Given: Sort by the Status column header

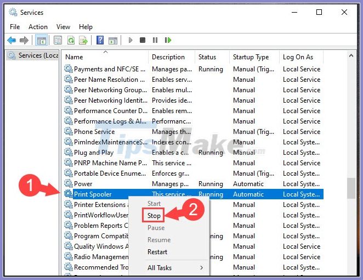Looking at the screenshot, I should (x=212, y=57).
